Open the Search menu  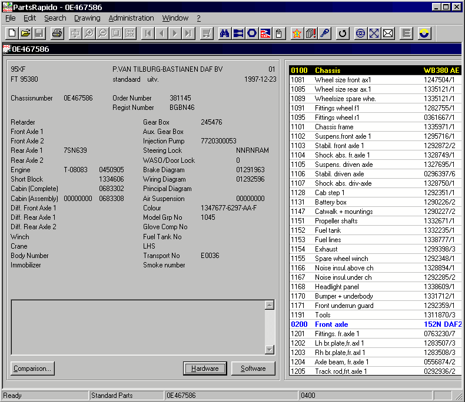click(x=55, y=18)
